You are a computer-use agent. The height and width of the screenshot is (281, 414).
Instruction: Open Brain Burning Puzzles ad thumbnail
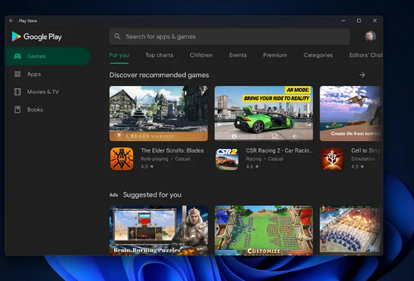click(158, 230)
